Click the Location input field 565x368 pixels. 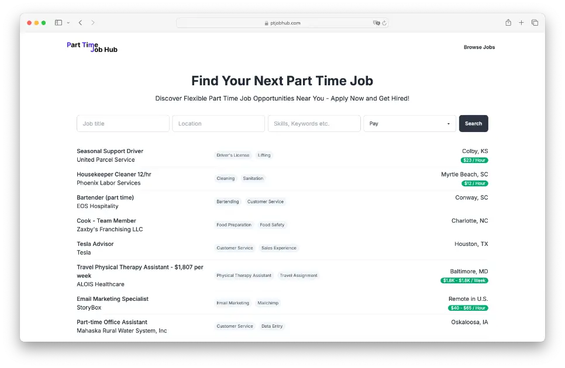click(x=218, y=123)
